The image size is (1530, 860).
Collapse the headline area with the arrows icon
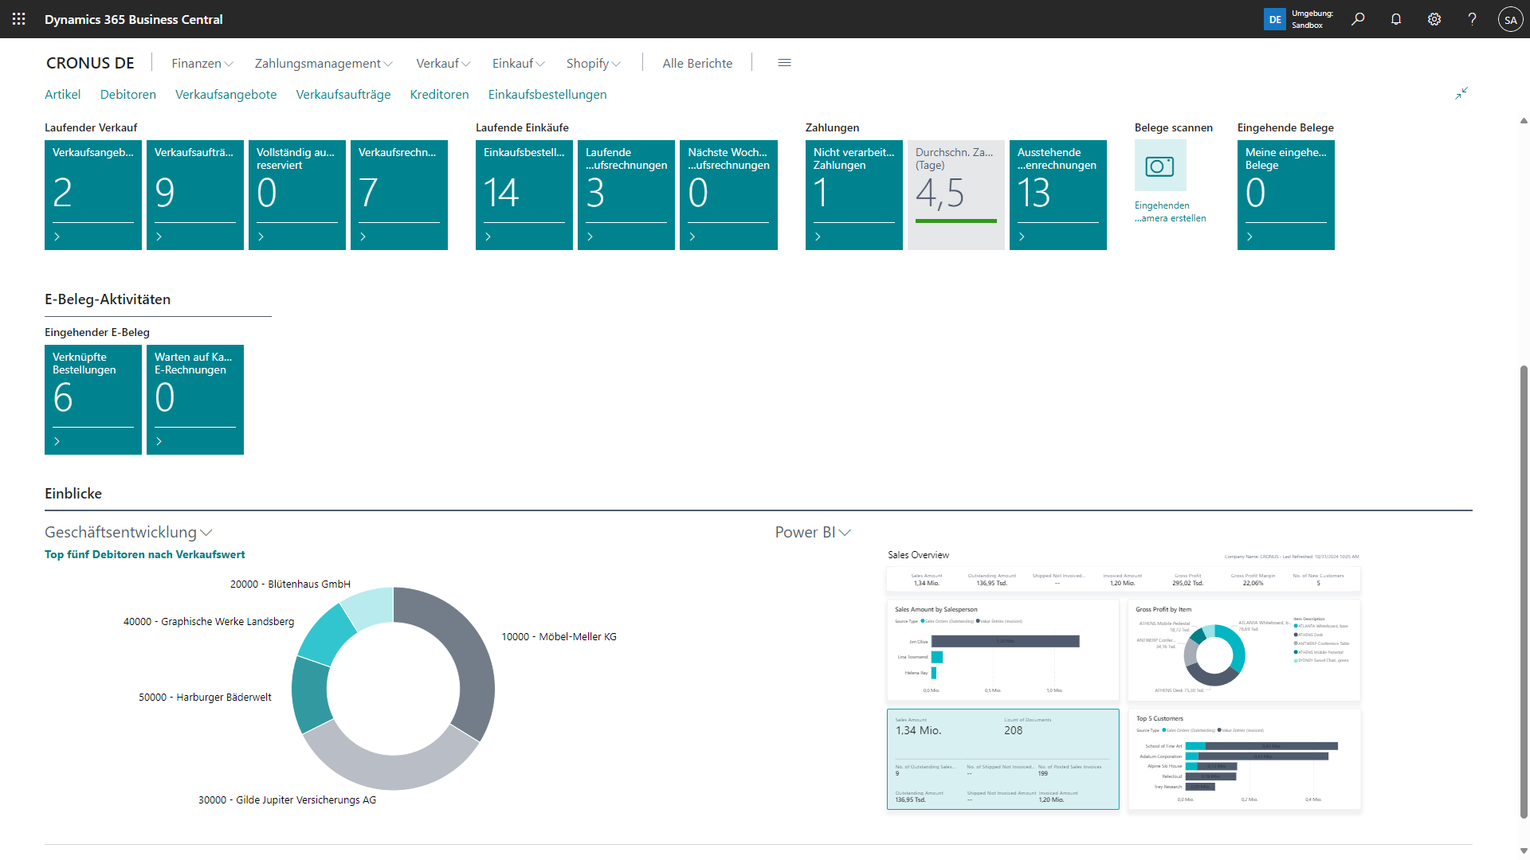(1462, 93)
